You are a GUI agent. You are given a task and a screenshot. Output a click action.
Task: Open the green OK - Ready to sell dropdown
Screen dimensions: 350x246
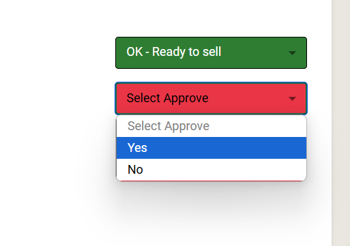click(x=211, y=52)
